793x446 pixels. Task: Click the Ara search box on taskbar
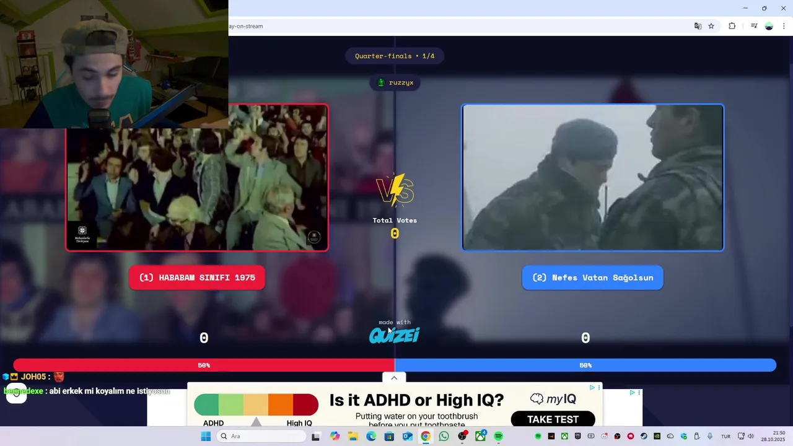pos(261,436)
